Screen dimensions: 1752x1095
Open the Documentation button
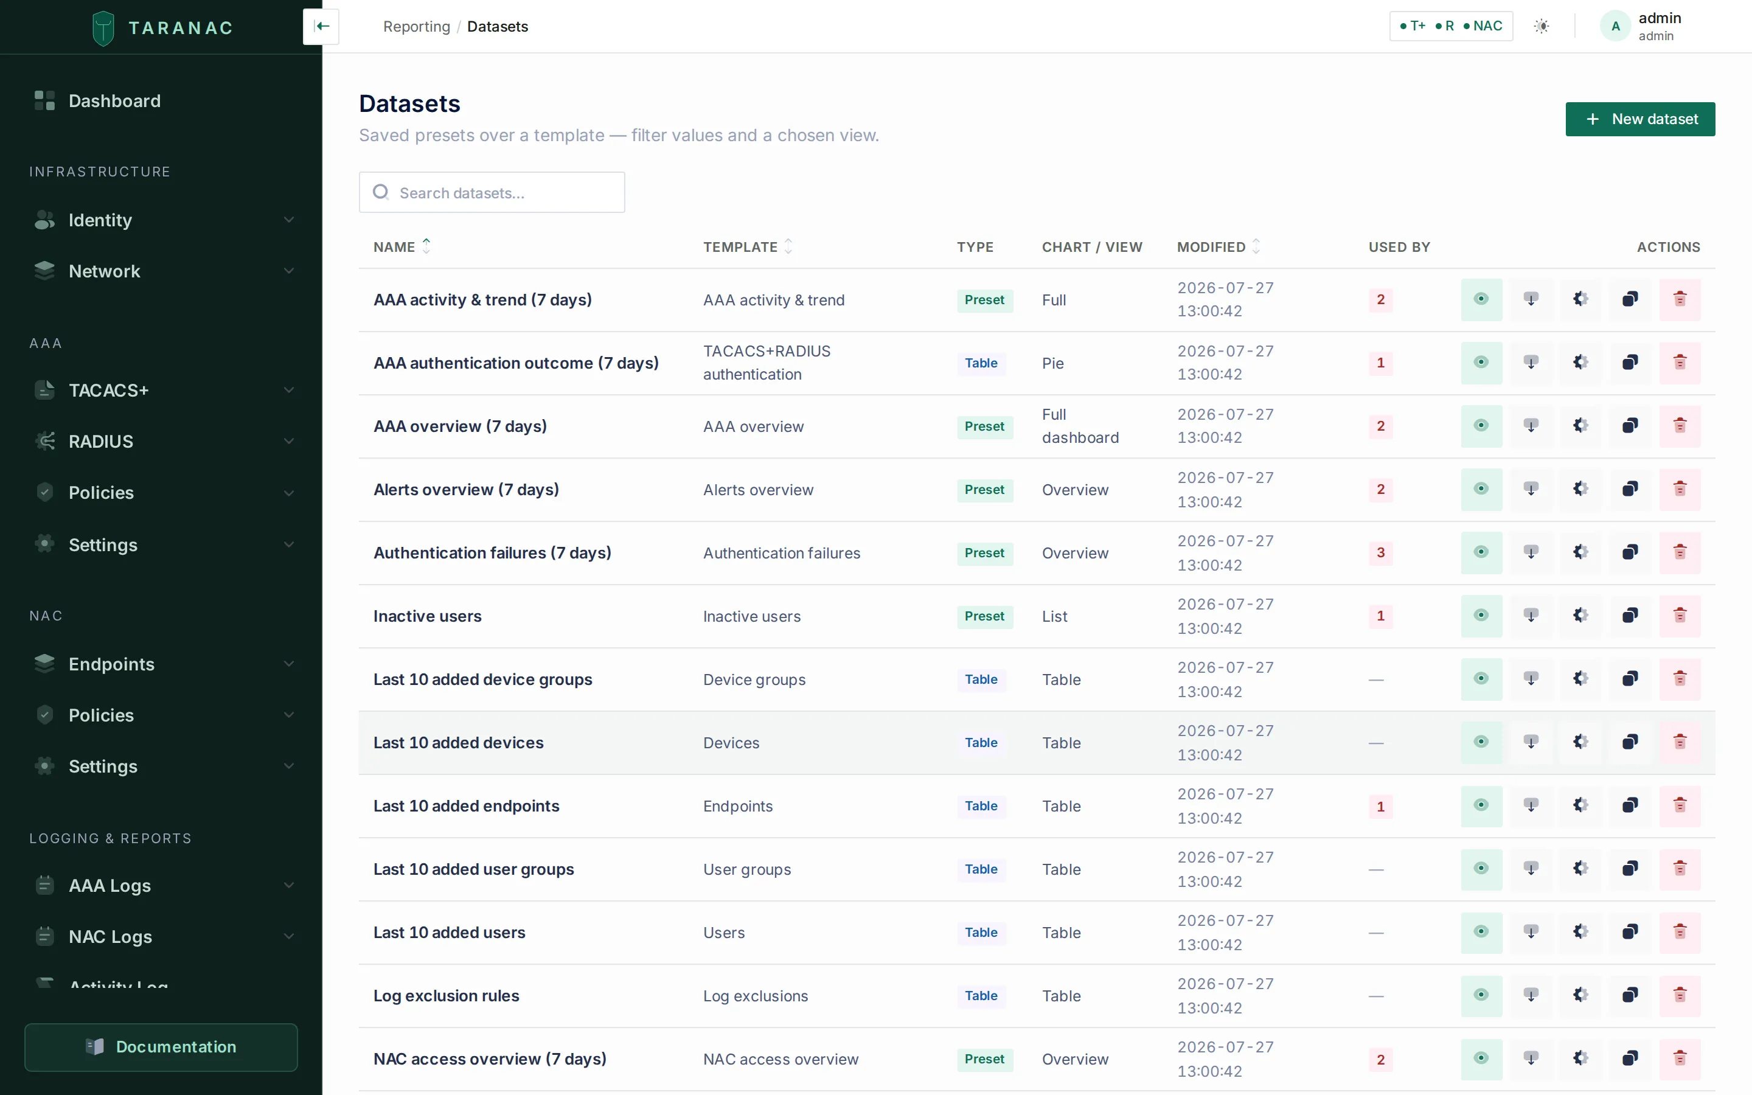[x=161, y=1046]
